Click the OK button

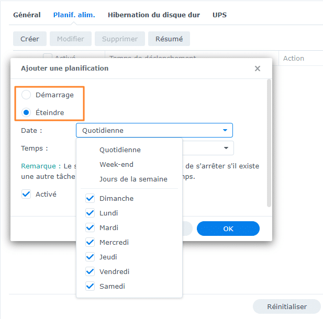click(x=228, y=229)
